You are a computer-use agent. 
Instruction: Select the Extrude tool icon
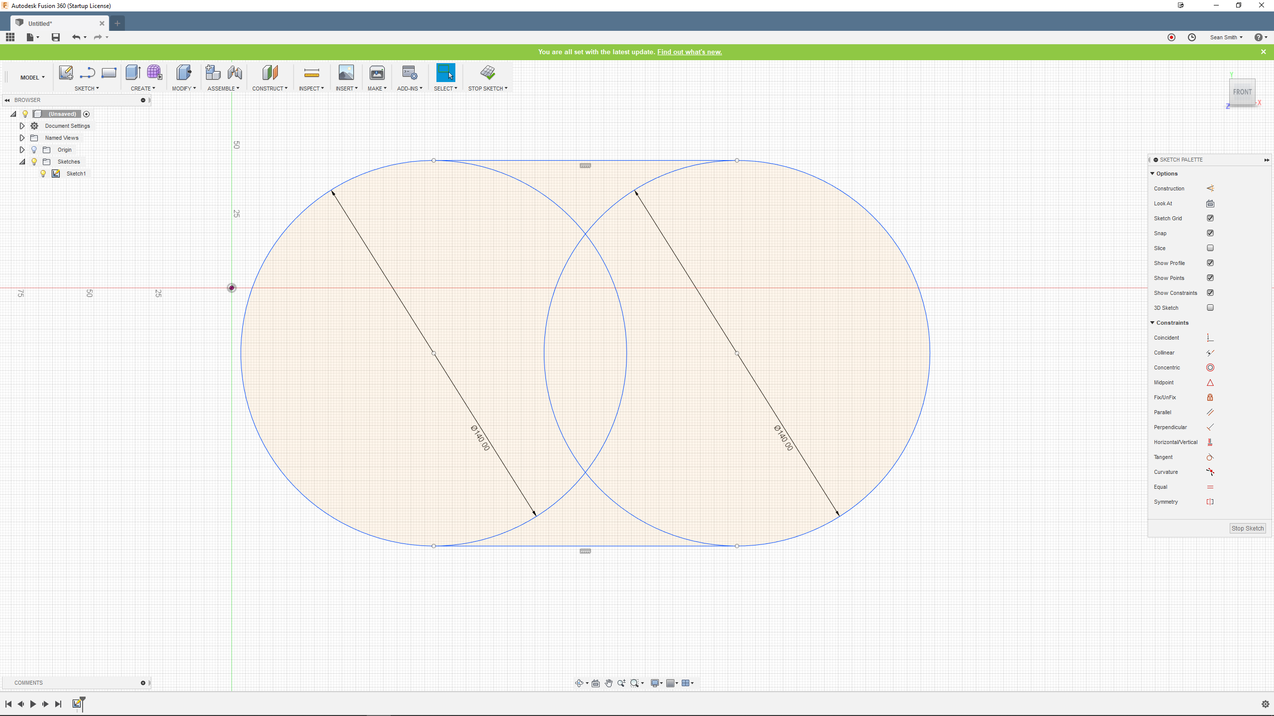click(x=133, y=73)
